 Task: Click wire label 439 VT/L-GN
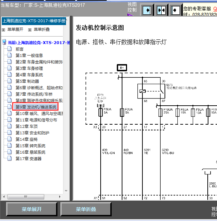coord(108,152)
